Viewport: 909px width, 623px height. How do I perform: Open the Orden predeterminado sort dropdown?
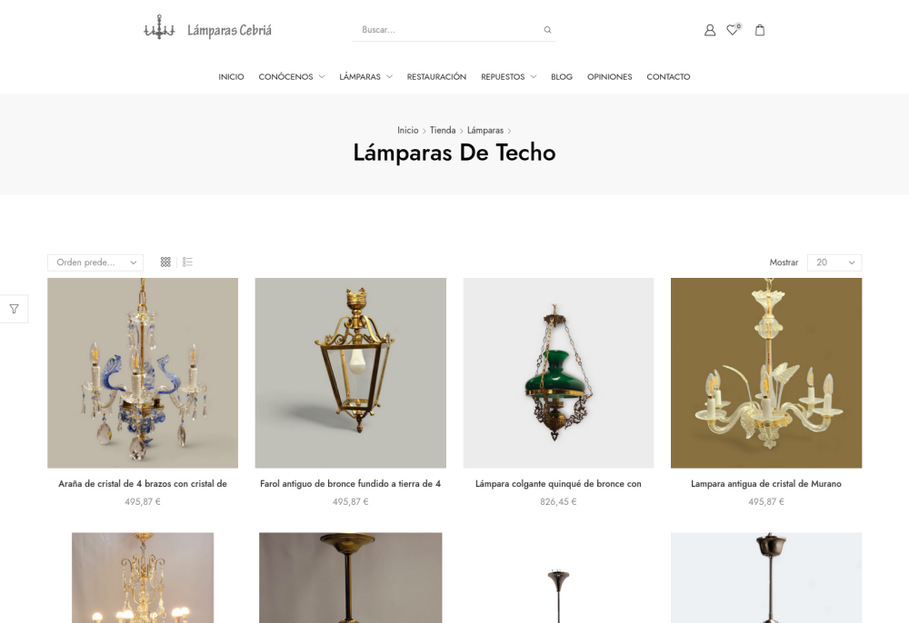[95, 262]
